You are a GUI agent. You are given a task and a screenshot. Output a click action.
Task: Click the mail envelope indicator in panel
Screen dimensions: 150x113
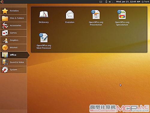(x=101, y=2)
